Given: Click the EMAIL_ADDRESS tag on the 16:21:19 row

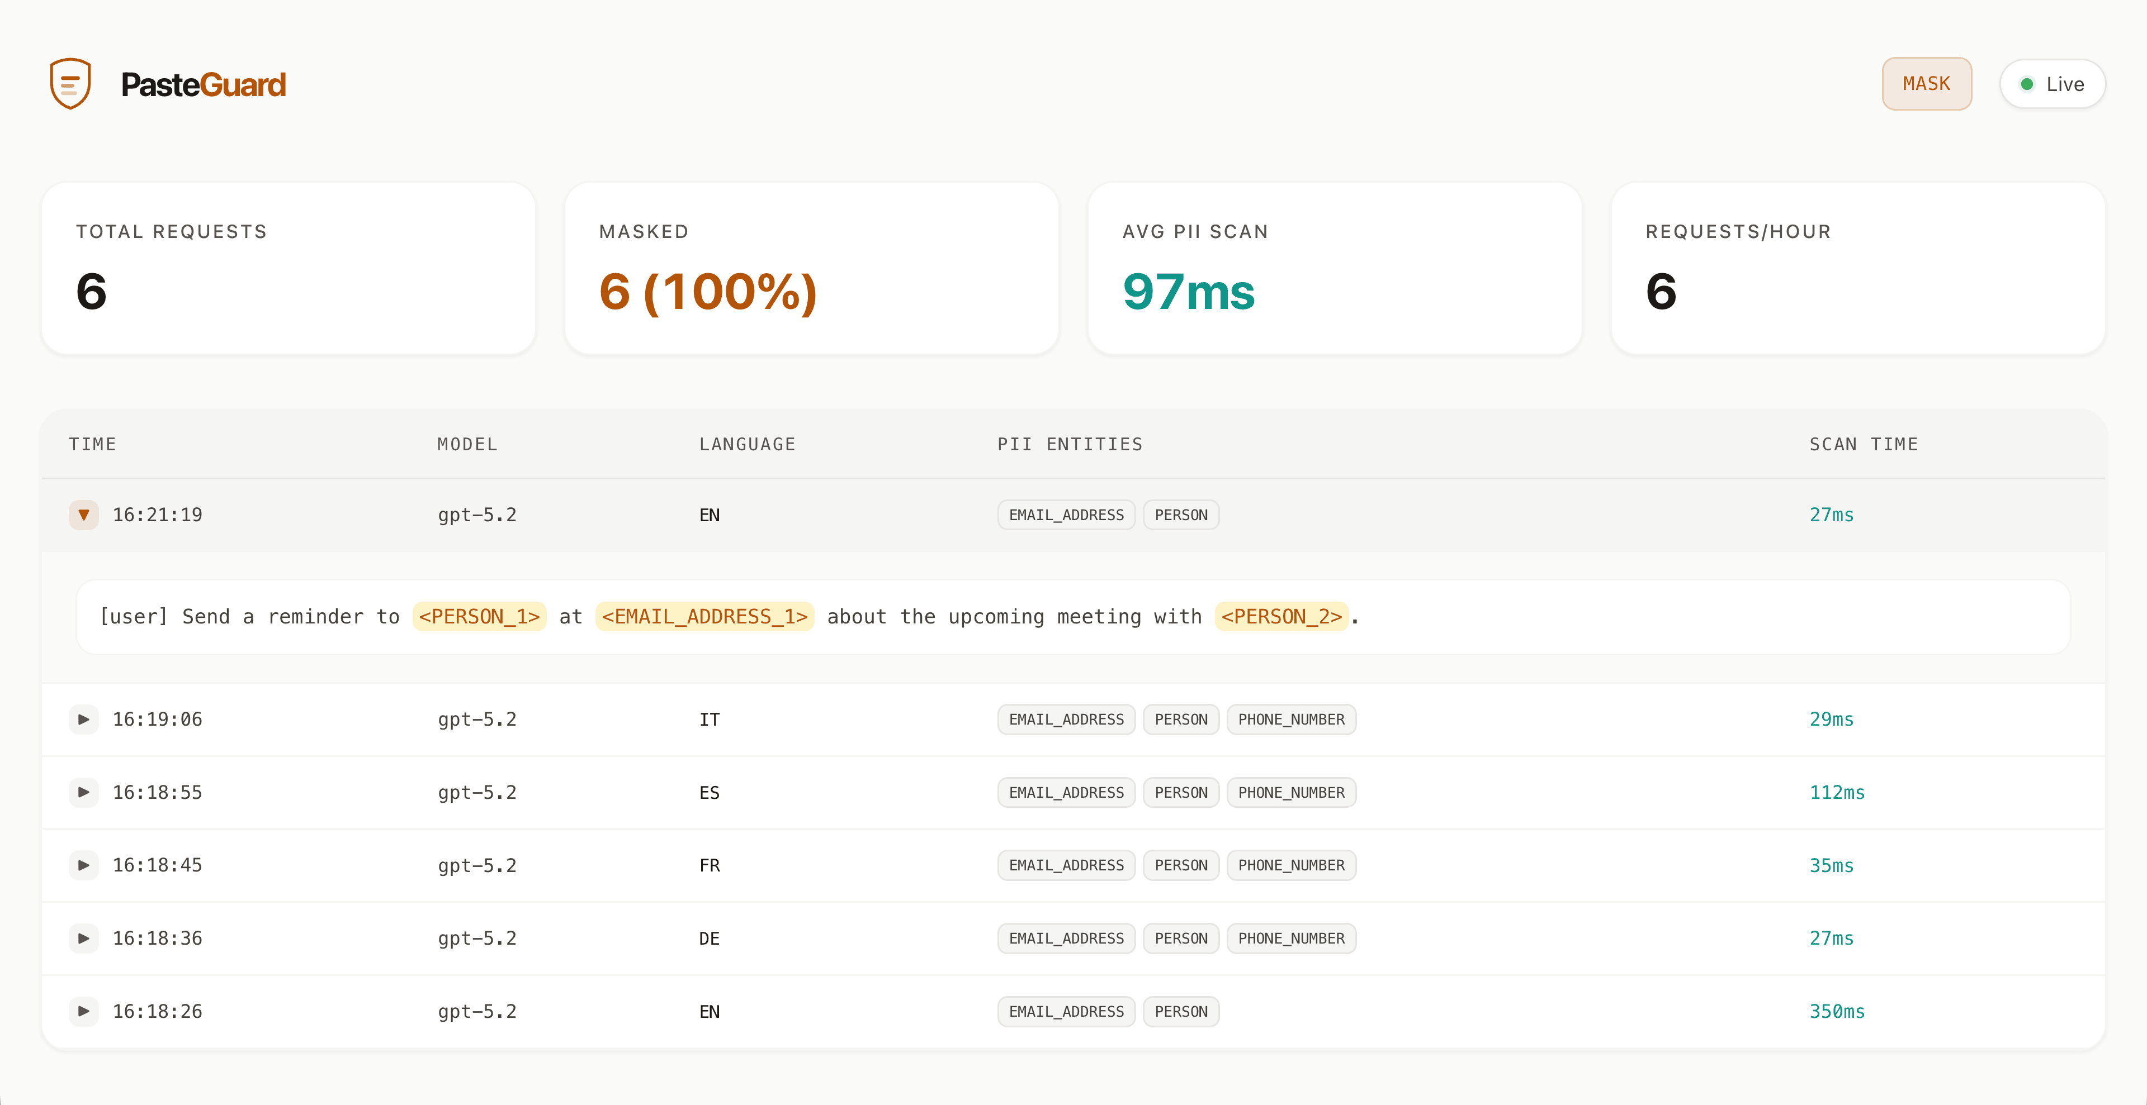Looking at the screenshot, I should [x=1066, y=515].
